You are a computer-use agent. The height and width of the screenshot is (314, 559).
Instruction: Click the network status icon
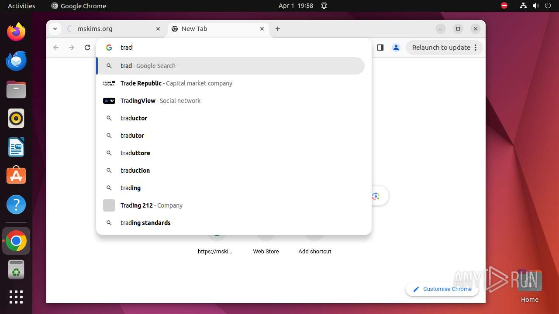523,6
